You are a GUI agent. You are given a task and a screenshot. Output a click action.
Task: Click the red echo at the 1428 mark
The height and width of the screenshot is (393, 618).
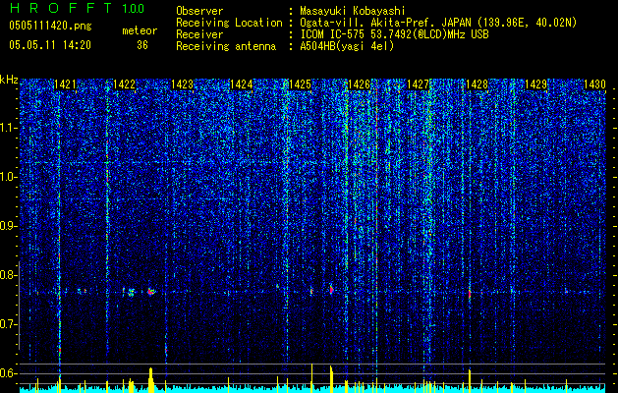coord(470,293)
